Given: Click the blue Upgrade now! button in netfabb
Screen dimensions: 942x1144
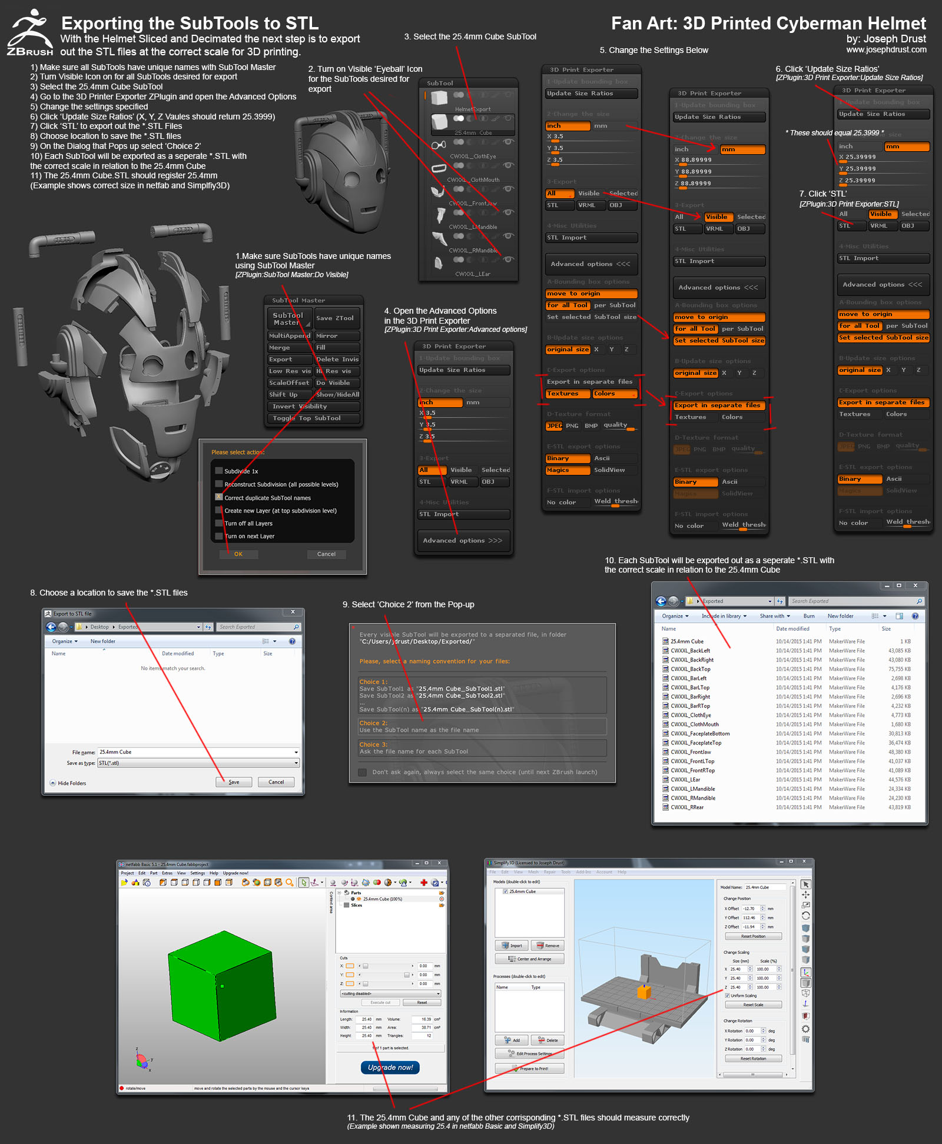Looking at the screenshot, I should pos(390,1067).
